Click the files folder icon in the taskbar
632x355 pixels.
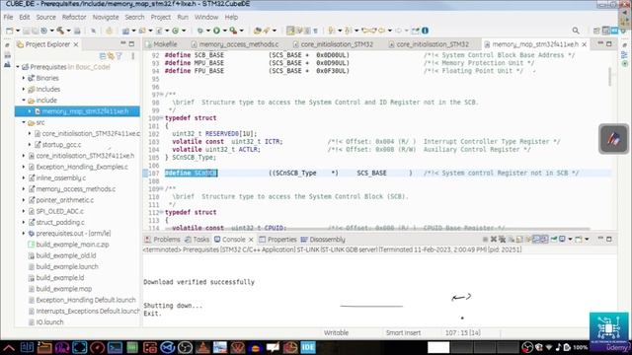(44, 347)
